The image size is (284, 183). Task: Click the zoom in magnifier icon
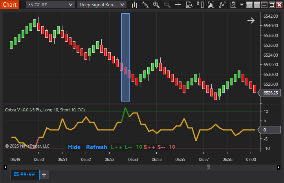click(x=156, y=5)
